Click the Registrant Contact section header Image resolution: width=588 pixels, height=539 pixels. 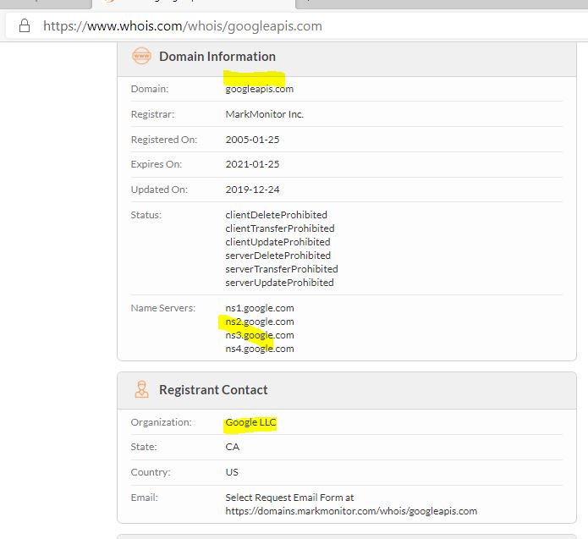[x=213, y=390]
